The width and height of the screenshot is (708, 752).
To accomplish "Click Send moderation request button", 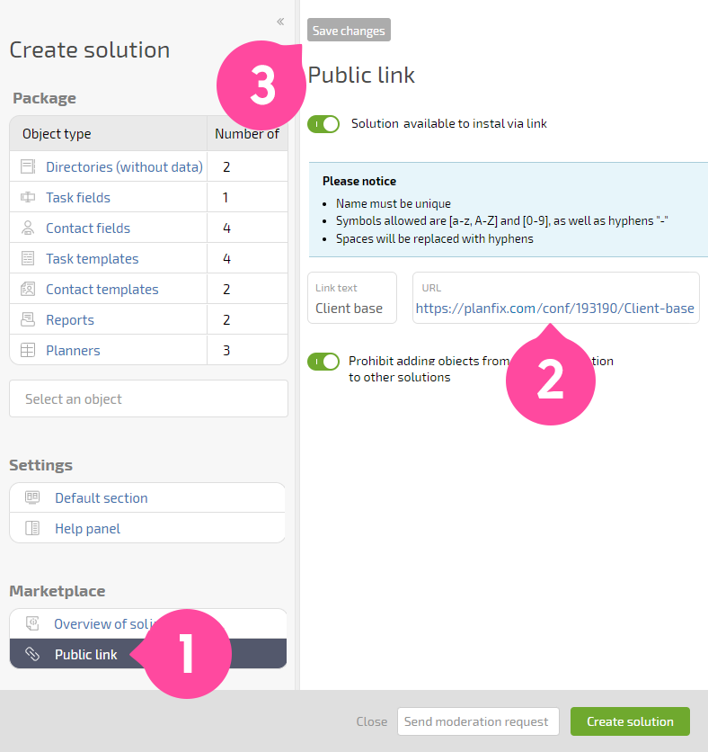I will 478,721.
